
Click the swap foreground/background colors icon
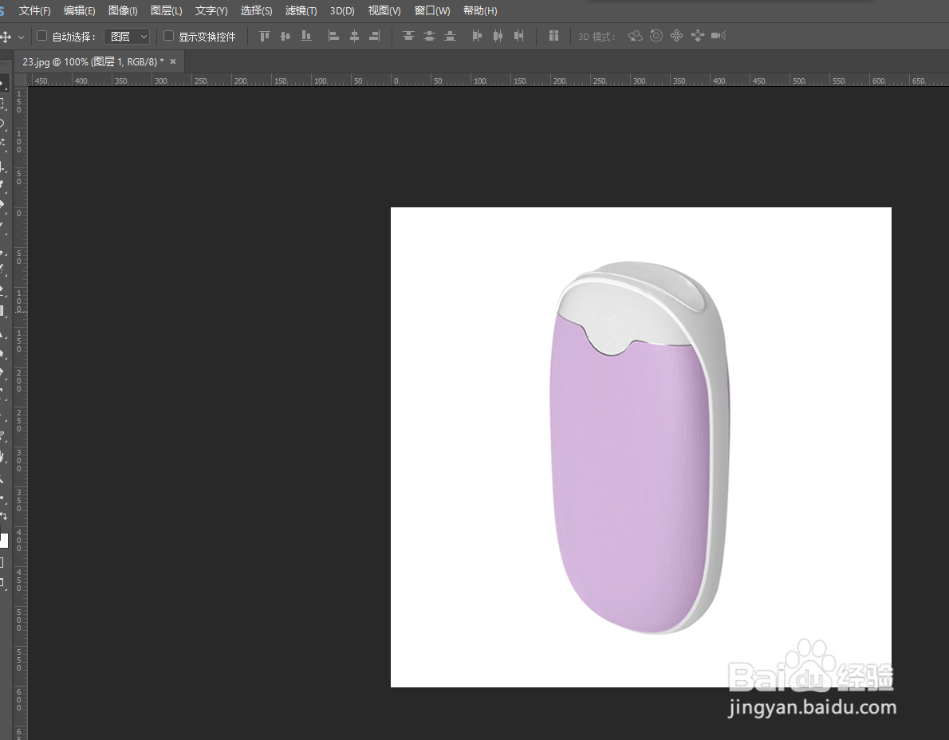[x=4, y=516]
